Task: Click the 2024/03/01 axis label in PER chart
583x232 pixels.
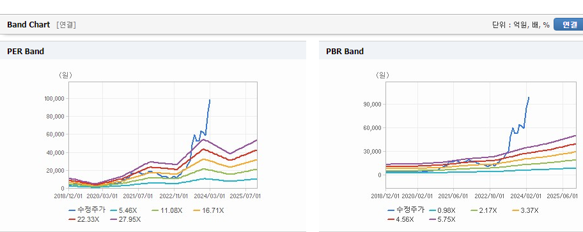Action: pyautogui.click(x=209, y=196)
